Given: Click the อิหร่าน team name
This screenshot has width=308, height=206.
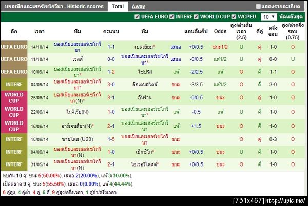Looking at the screenshot, I should [145, 97].
